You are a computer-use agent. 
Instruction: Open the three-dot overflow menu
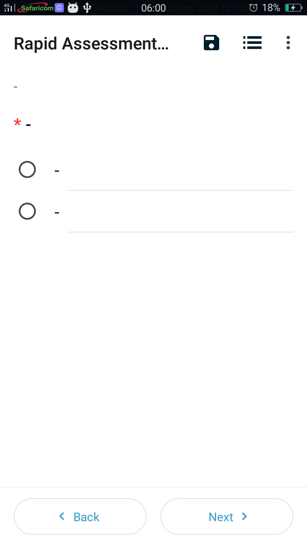tap(288, 43)
